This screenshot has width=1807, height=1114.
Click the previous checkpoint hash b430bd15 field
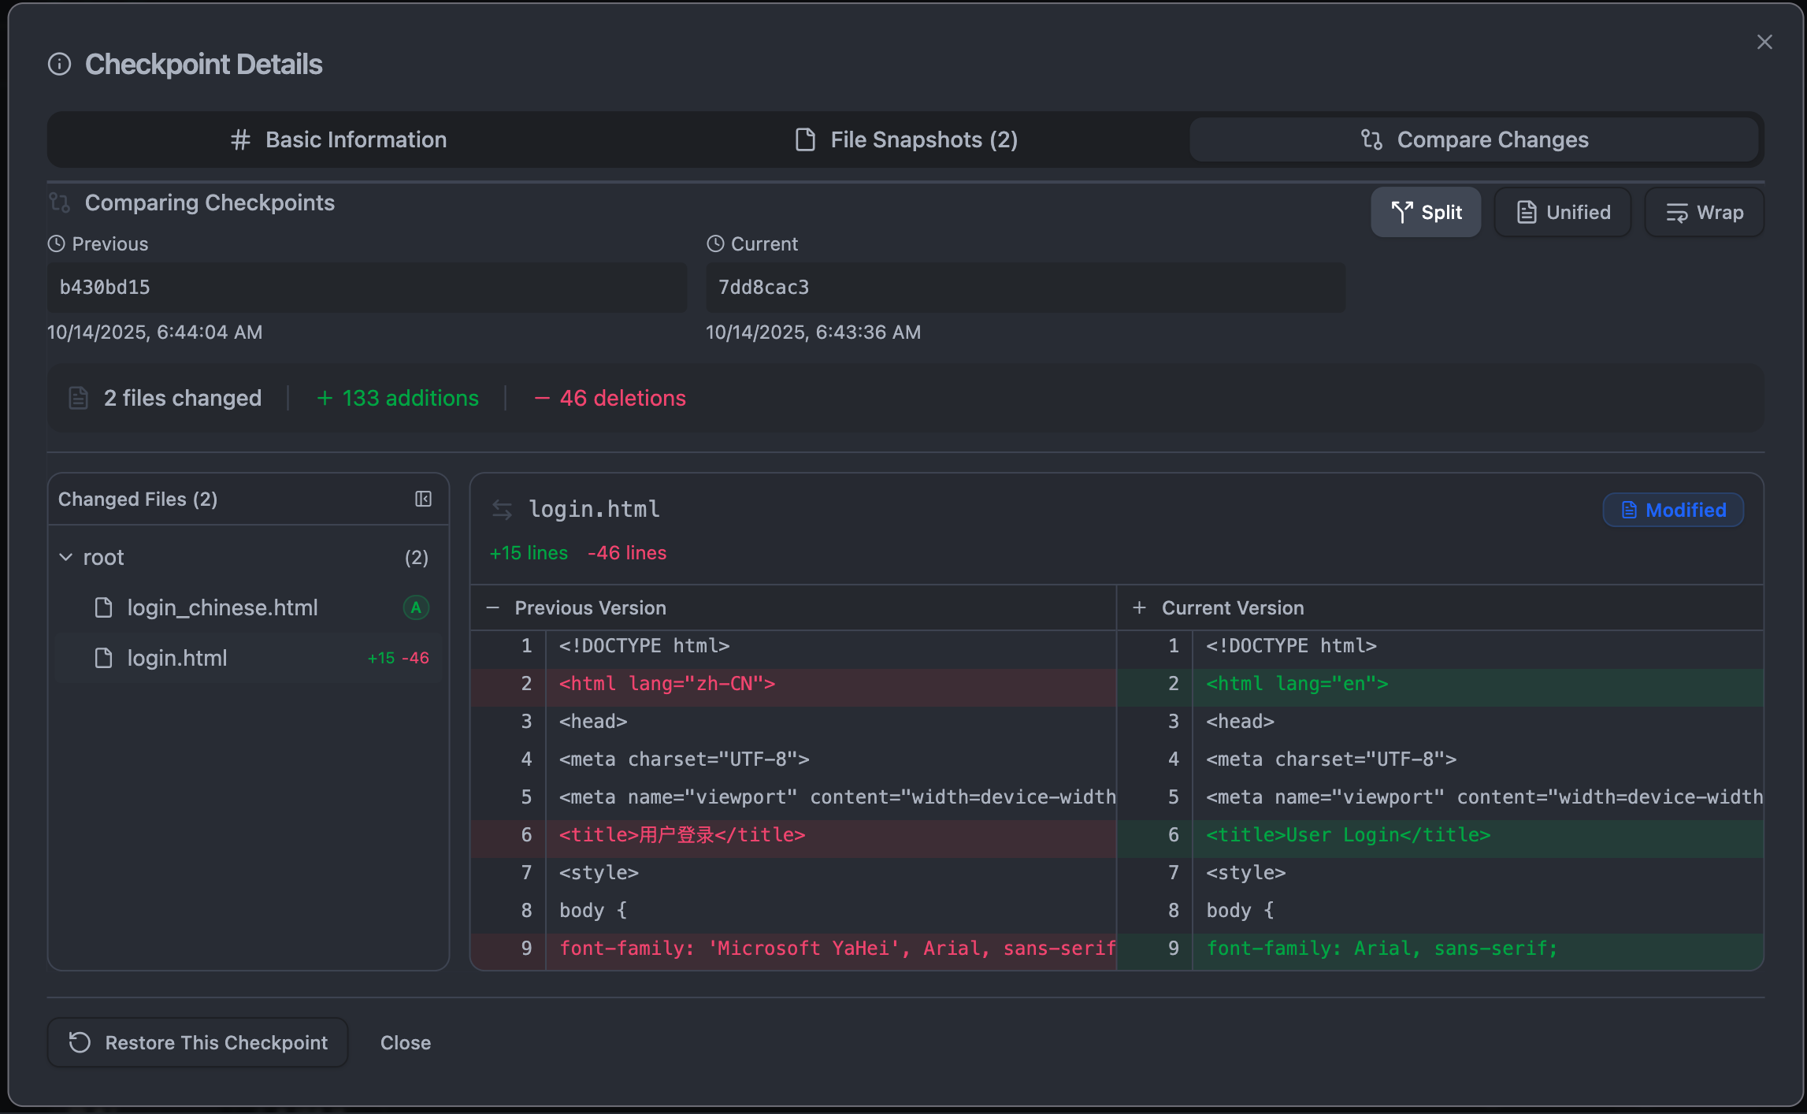[367, 288]
